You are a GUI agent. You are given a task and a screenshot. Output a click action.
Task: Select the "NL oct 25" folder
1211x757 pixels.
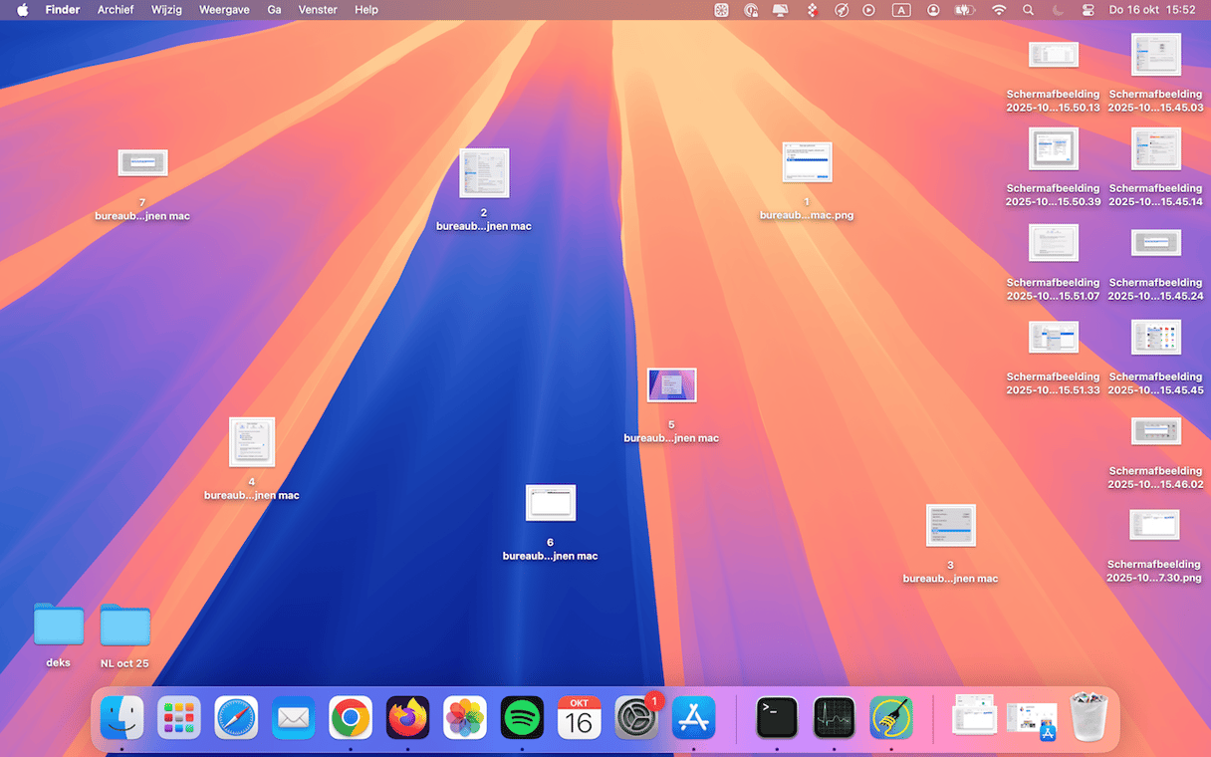coord(124,627)
